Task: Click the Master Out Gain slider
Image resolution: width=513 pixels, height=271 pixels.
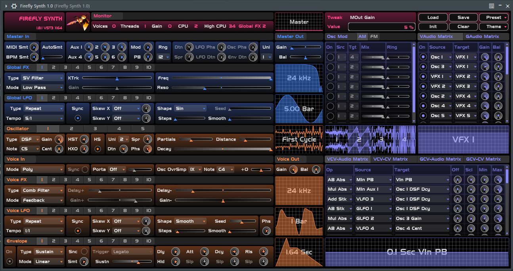Action: pyautogui.click(x=306, y=47)
